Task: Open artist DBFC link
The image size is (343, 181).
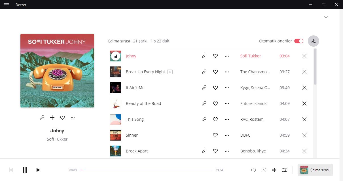Action: 245,135
